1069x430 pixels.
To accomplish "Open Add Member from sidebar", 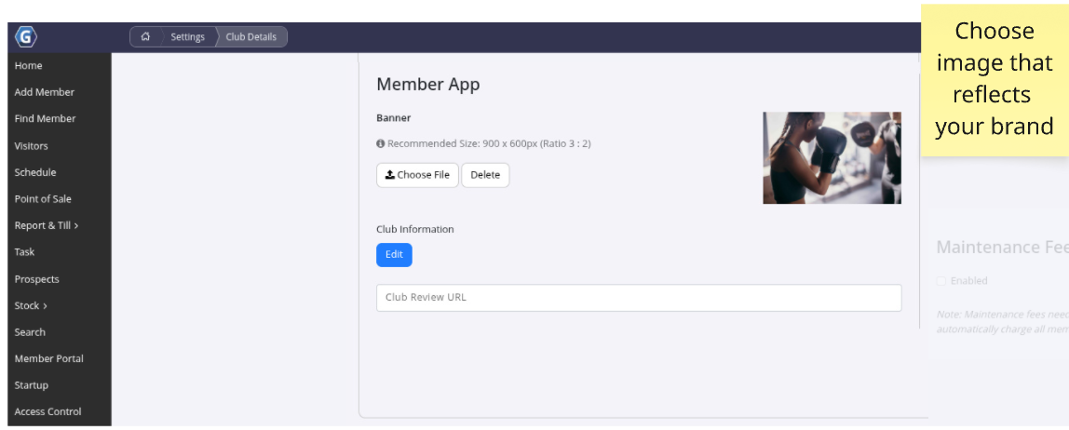I will pos(45,92).
